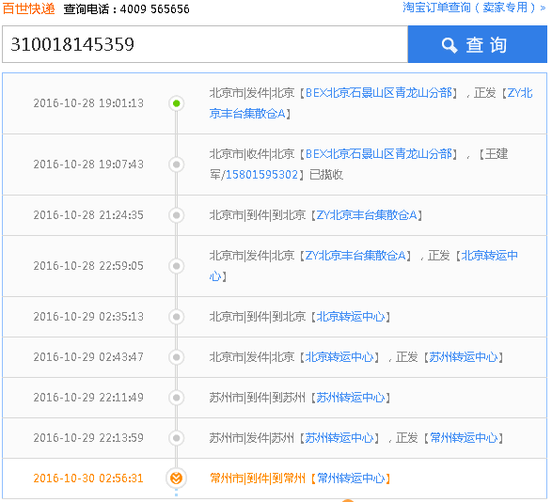
Task: Click the 查询电话：4009 565656 text
Action: [126, 9]
